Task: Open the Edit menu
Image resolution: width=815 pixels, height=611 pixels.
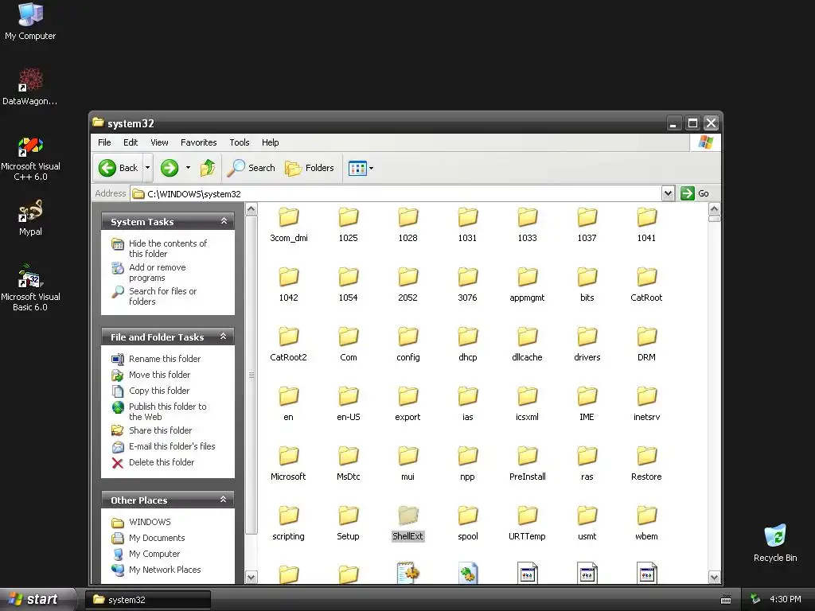Action: 131,142
